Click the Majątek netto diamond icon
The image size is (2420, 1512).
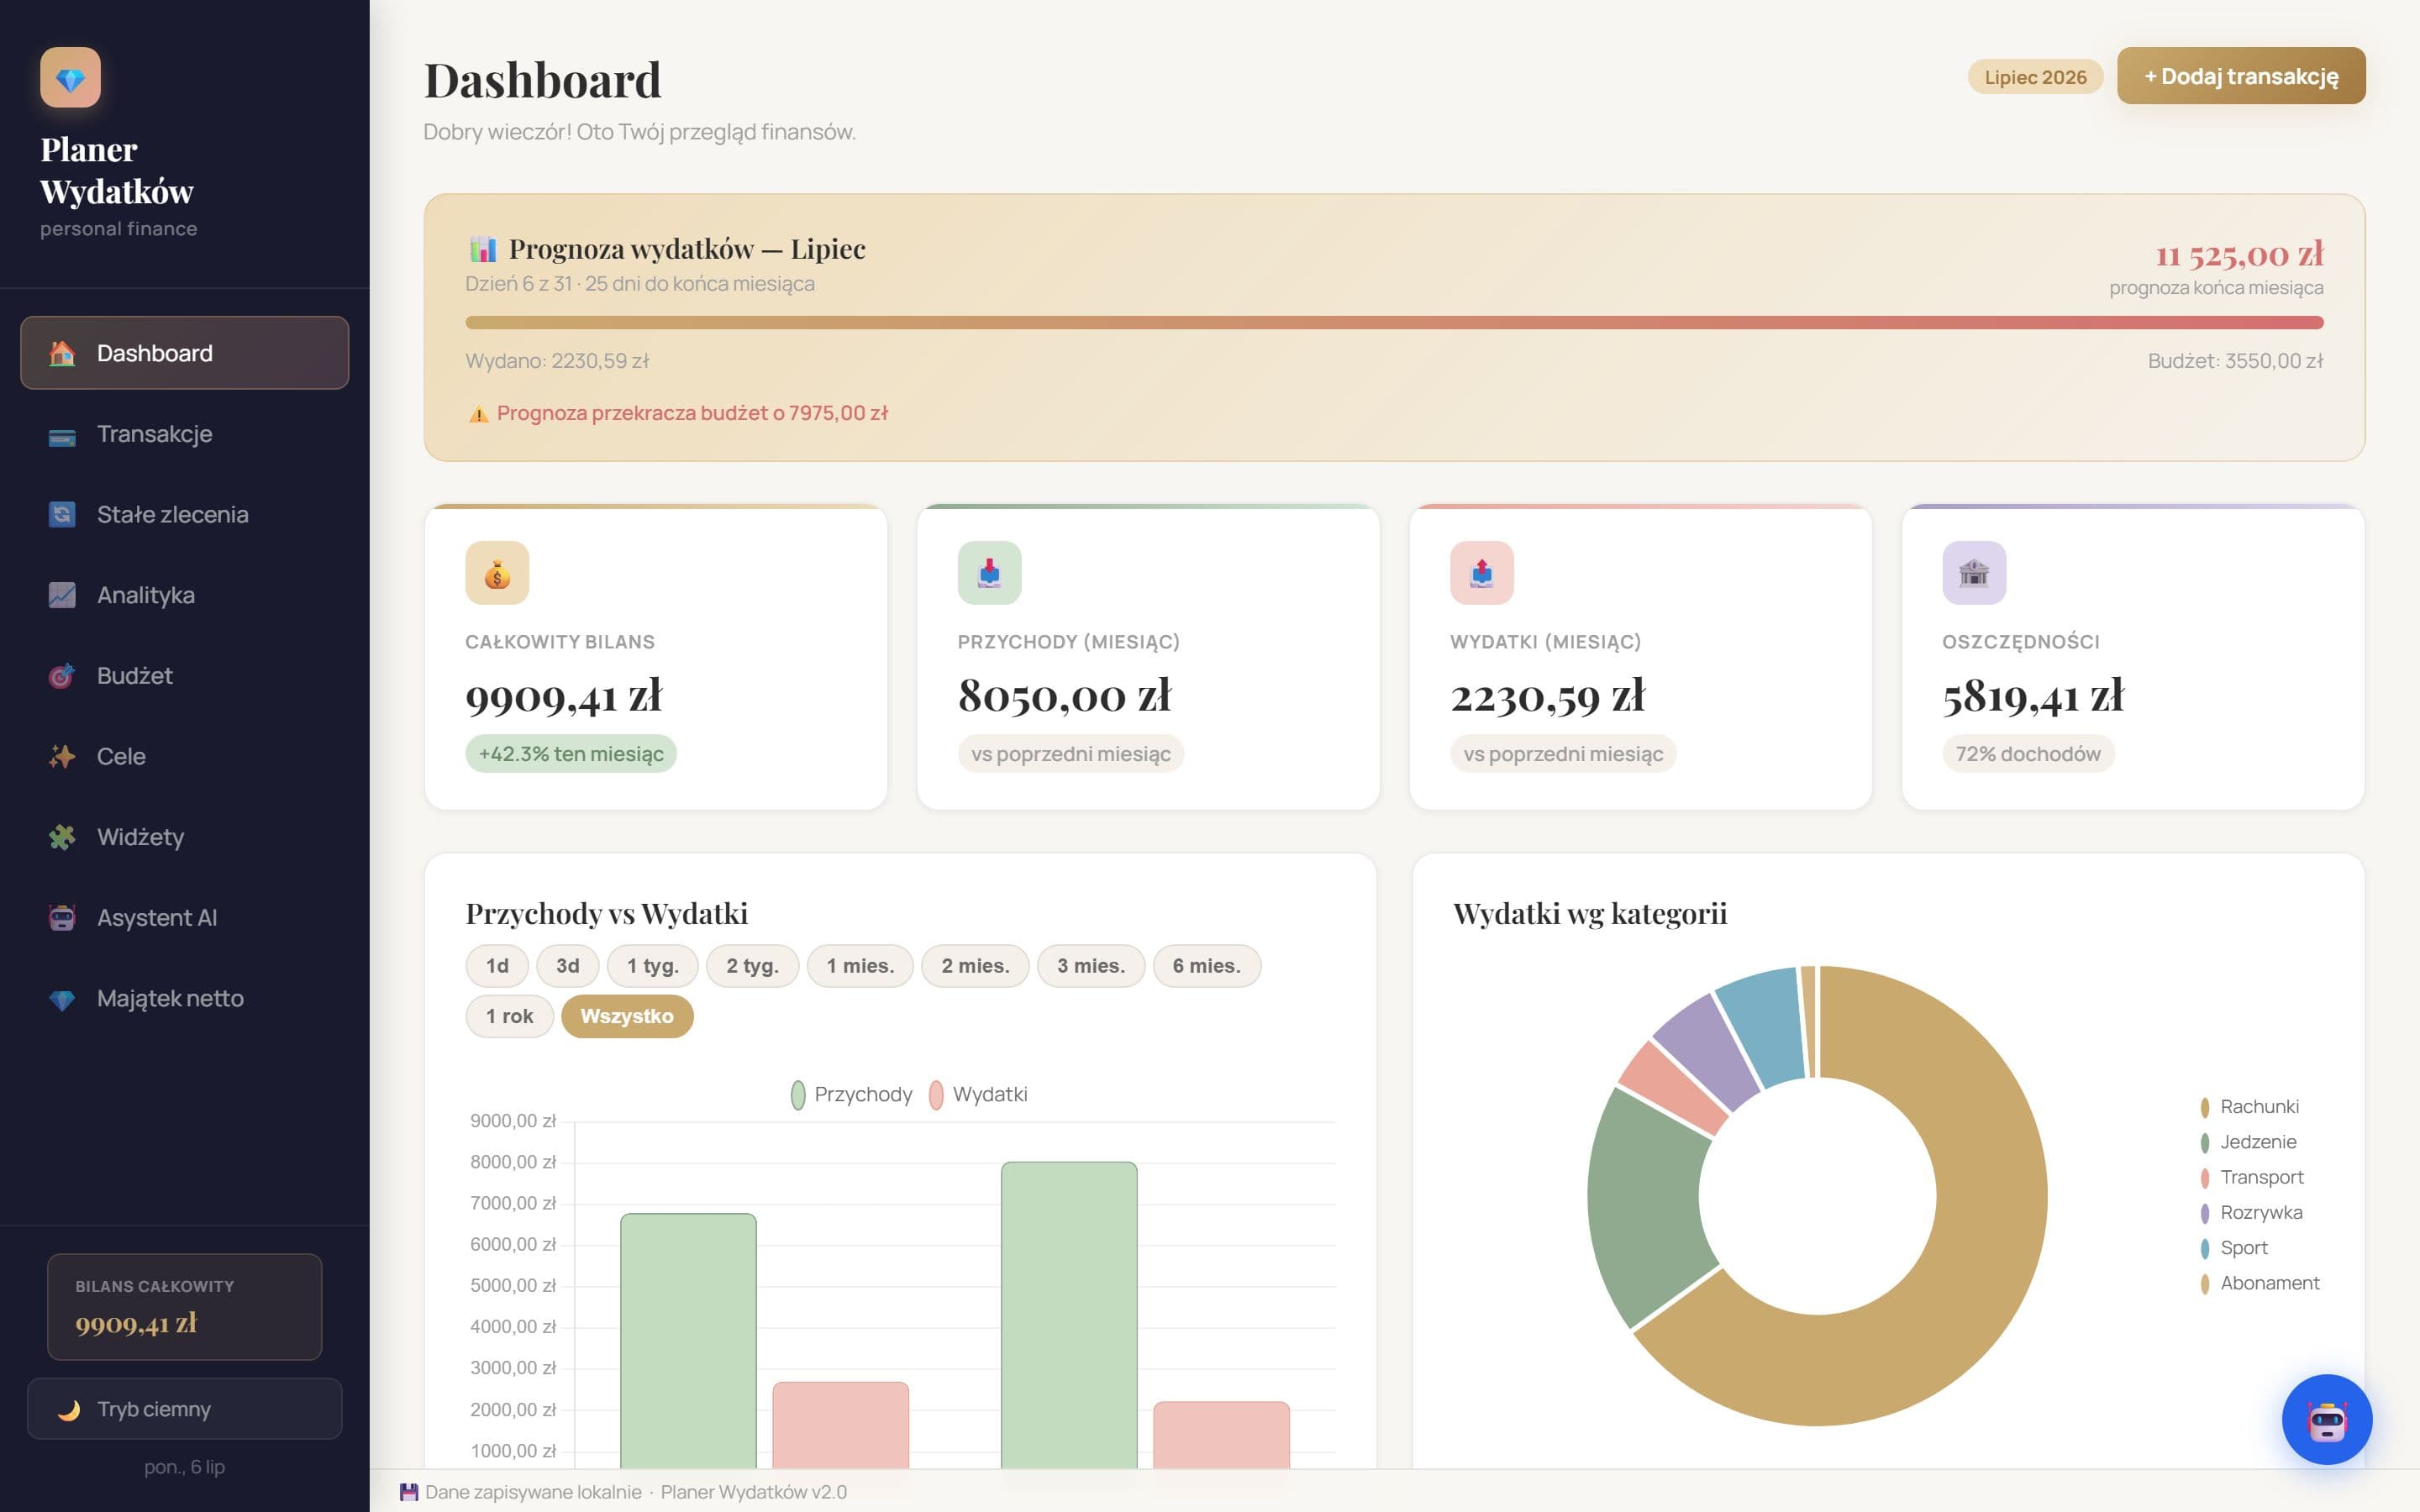[62, 998]
